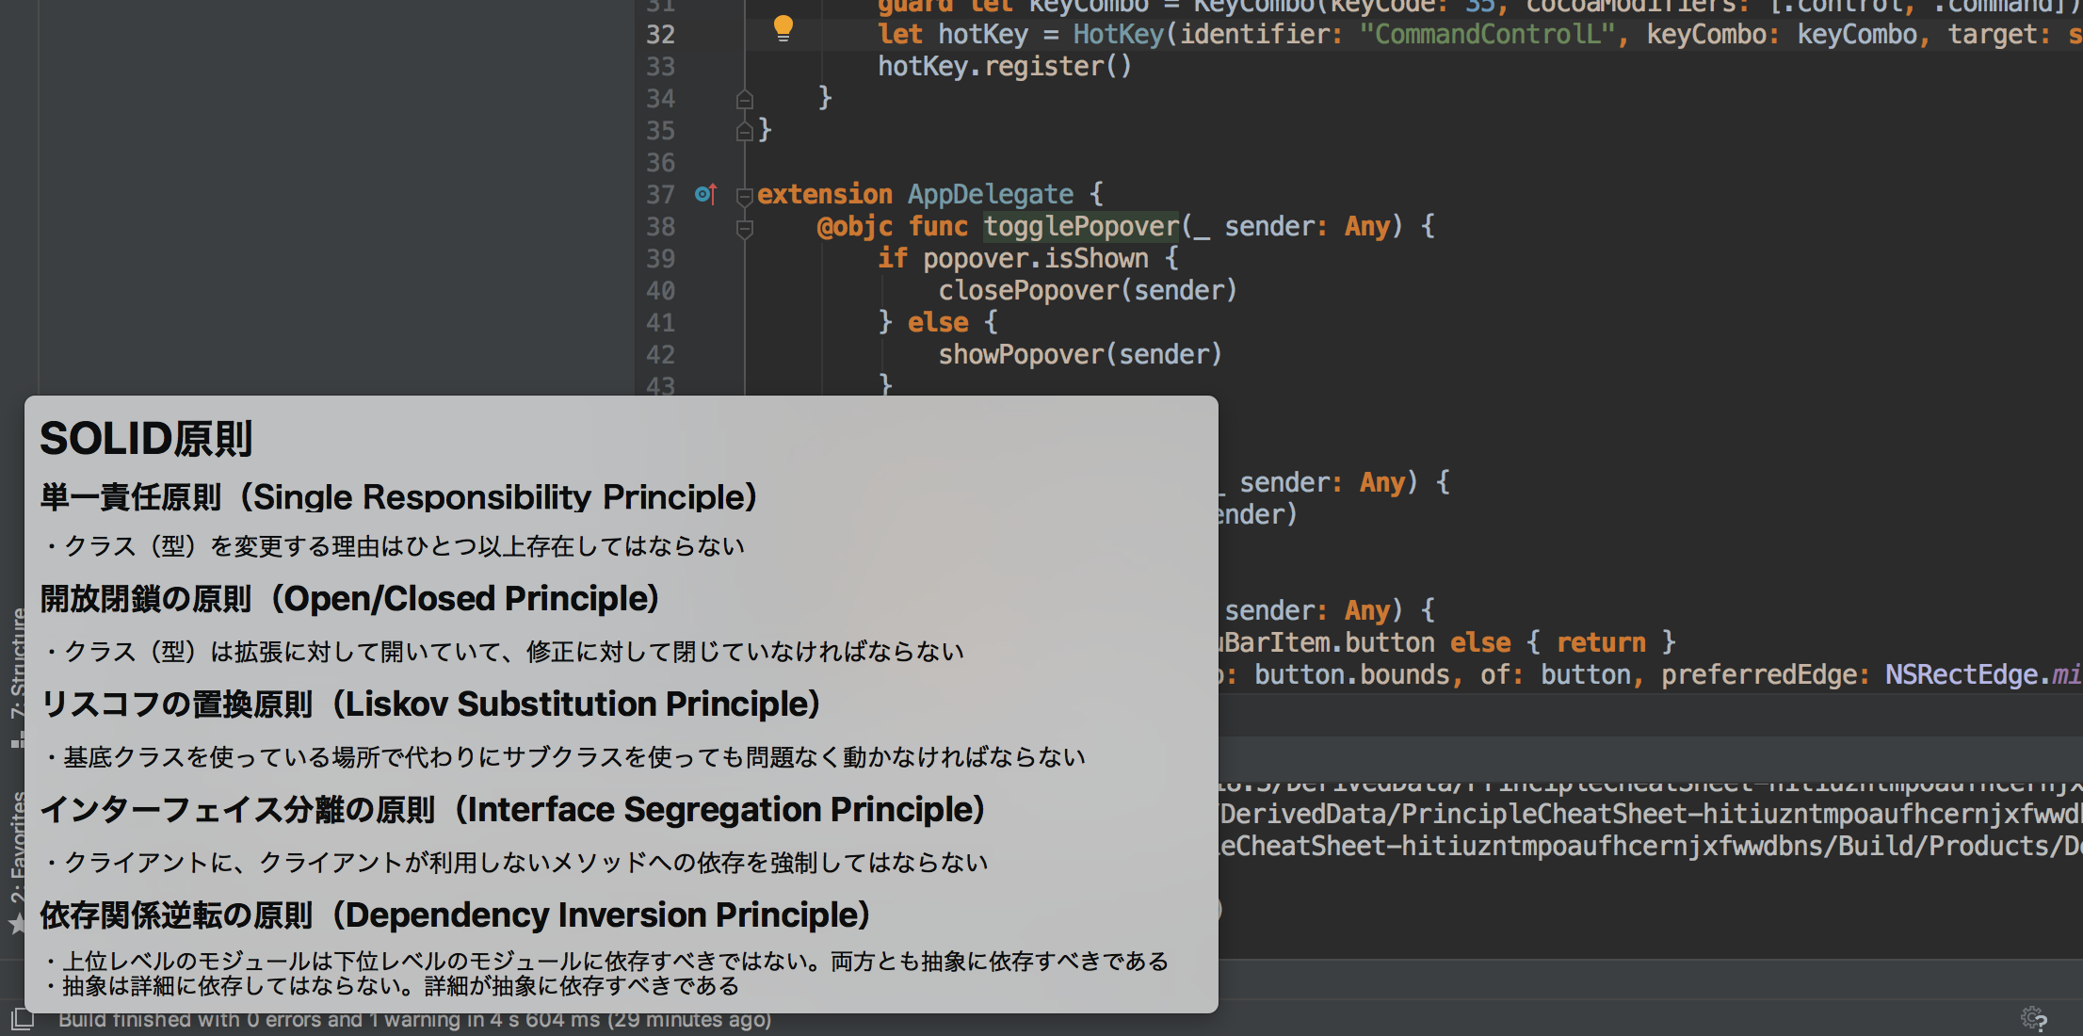Collapse the extension AppDelegate block on line 37
This screenshot has height=1036, width=2083.
[744, 196]
